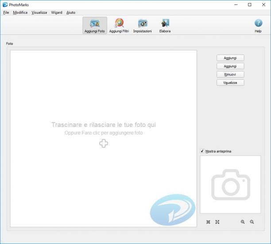
Task: Click the Rimuovi button
Action: point(230,75)
